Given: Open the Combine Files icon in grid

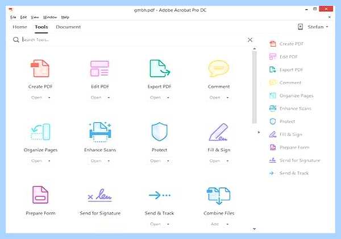Looking at the screenshot, I should (219, 196).
